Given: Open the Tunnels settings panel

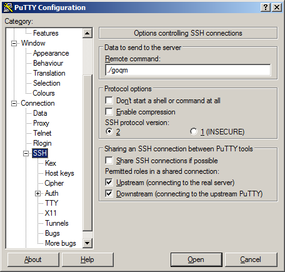Looking at the screenshot, I should pos(57,223).
